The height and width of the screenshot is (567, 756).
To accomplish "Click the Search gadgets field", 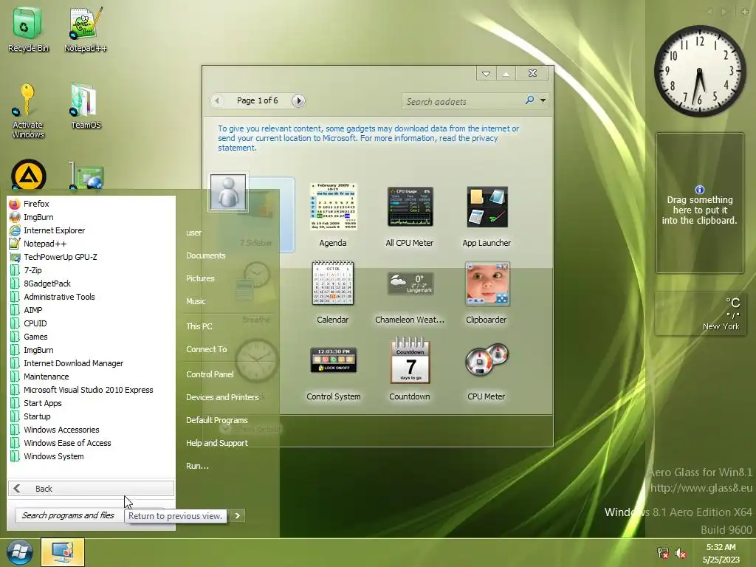I will tap(463, 101).
